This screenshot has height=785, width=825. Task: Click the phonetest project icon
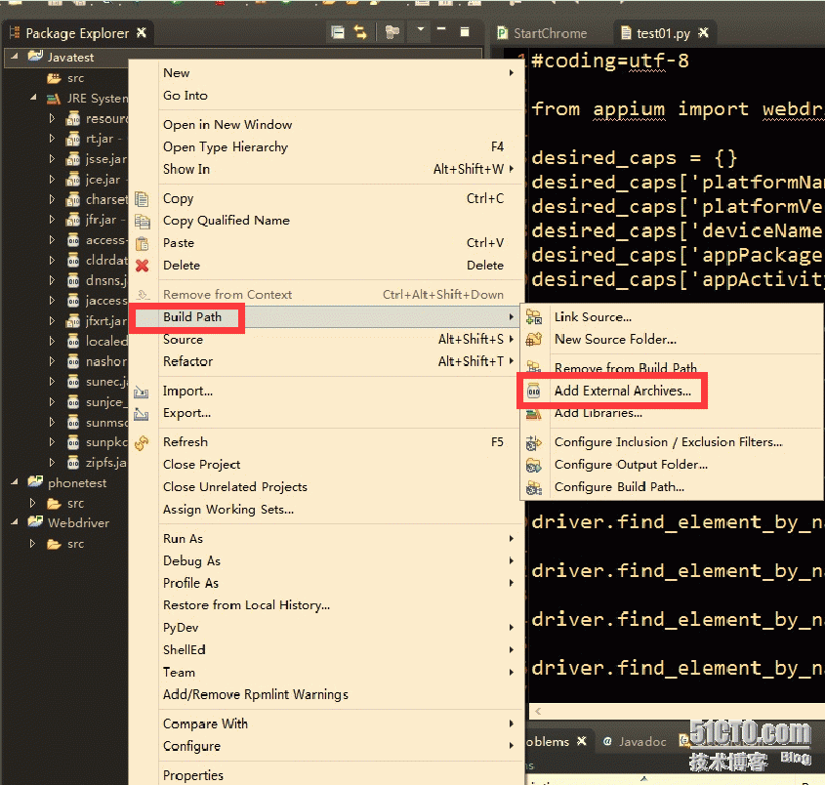[35, 481]
